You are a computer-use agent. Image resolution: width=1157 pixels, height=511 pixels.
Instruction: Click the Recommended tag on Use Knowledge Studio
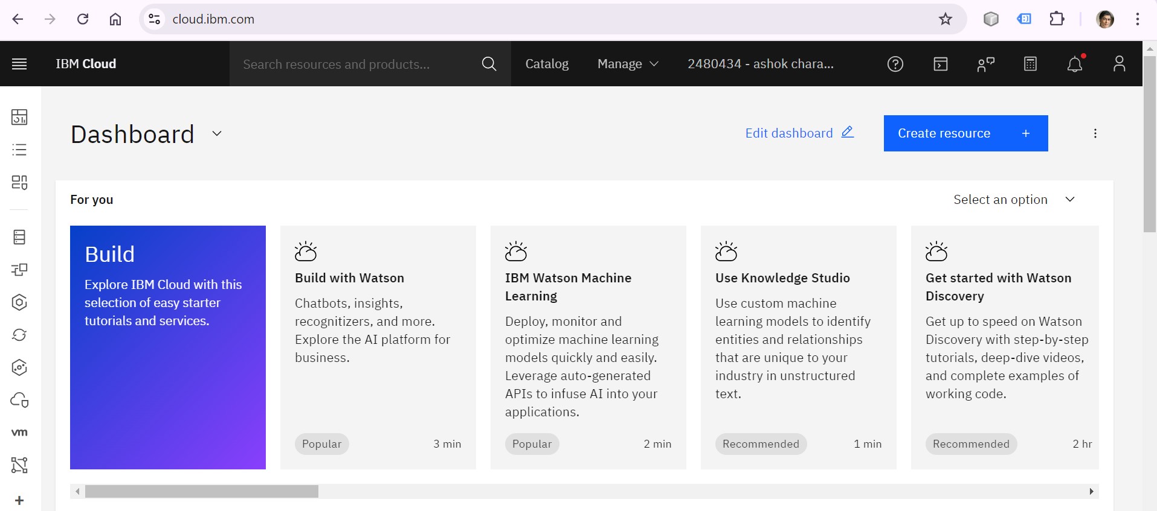pyautogui.click(x=761, y=444)
